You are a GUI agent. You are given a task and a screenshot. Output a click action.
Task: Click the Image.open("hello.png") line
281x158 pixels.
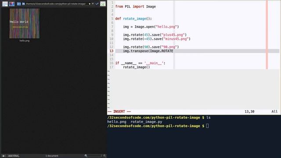[151, 27]
